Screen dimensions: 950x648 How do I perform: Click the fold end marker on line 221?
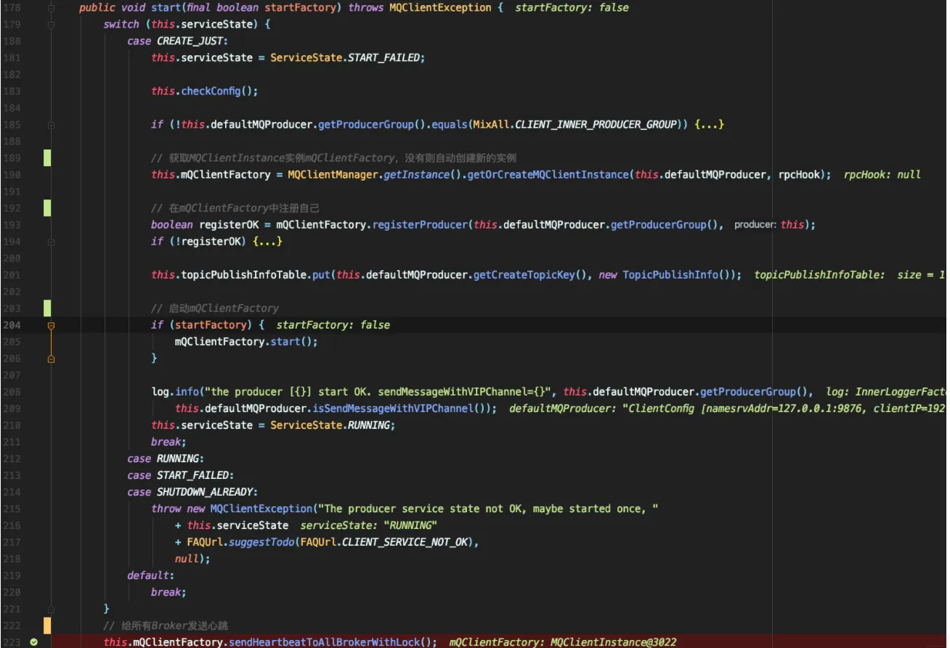click(x=51, y=609)
